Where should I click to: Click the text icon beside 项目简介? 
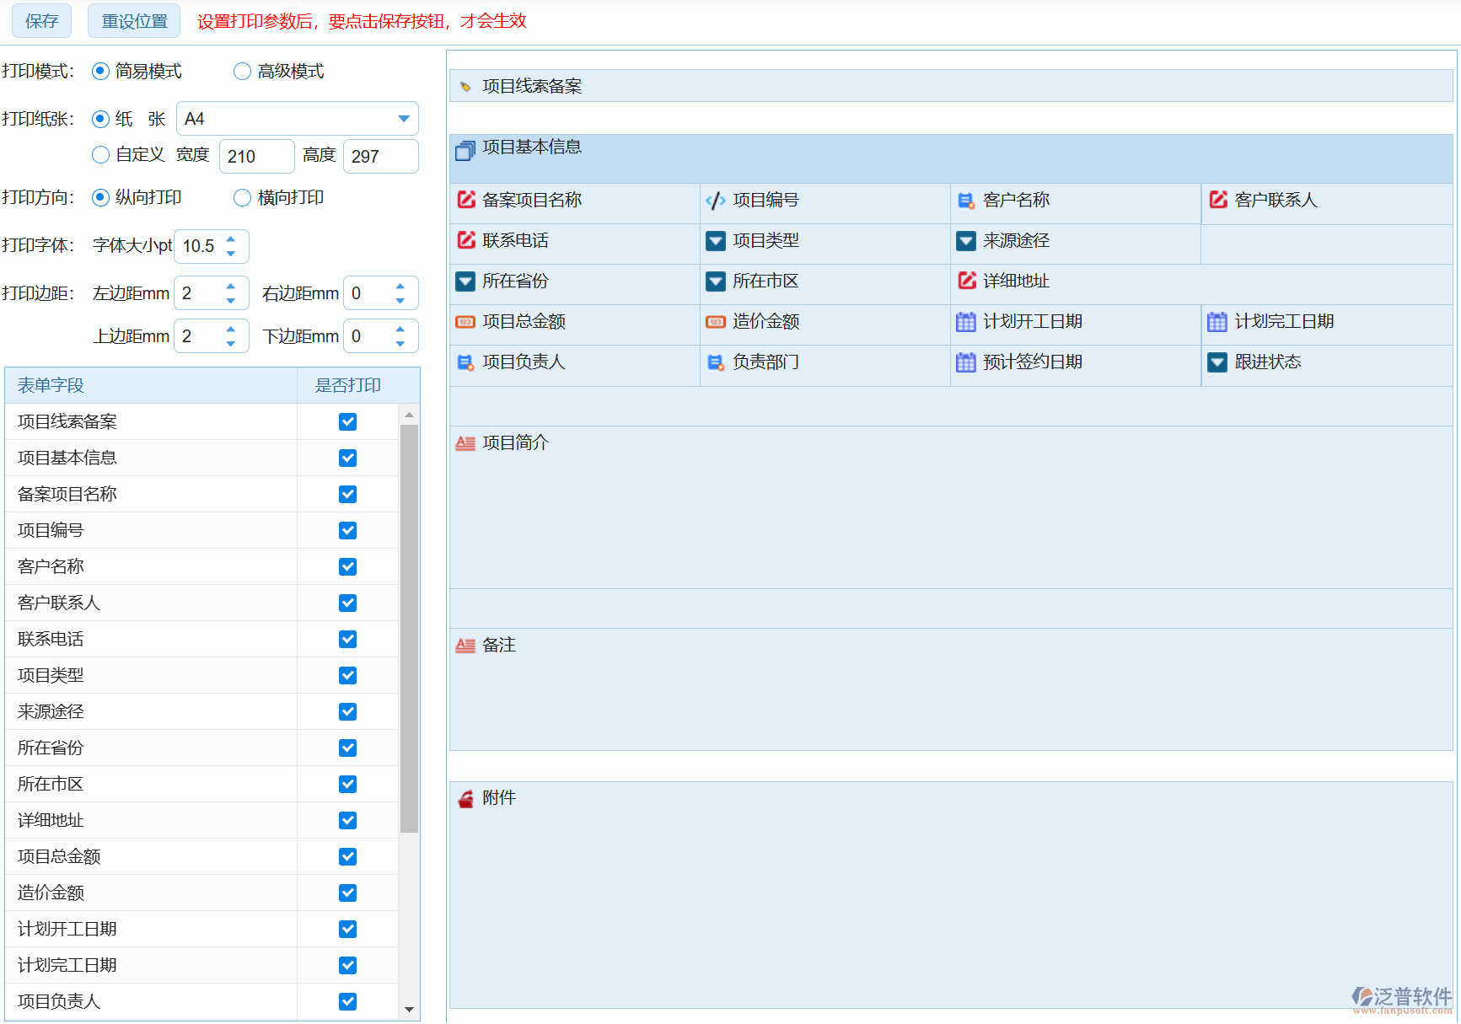(x=465, y=442)
